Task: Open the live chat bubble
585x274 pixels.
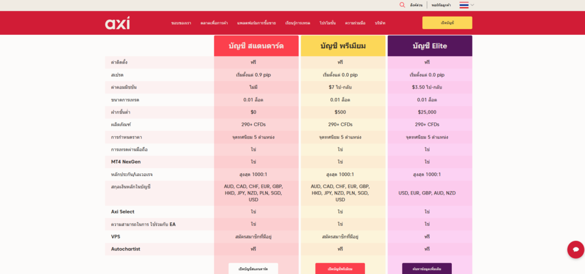Action: 576,249
